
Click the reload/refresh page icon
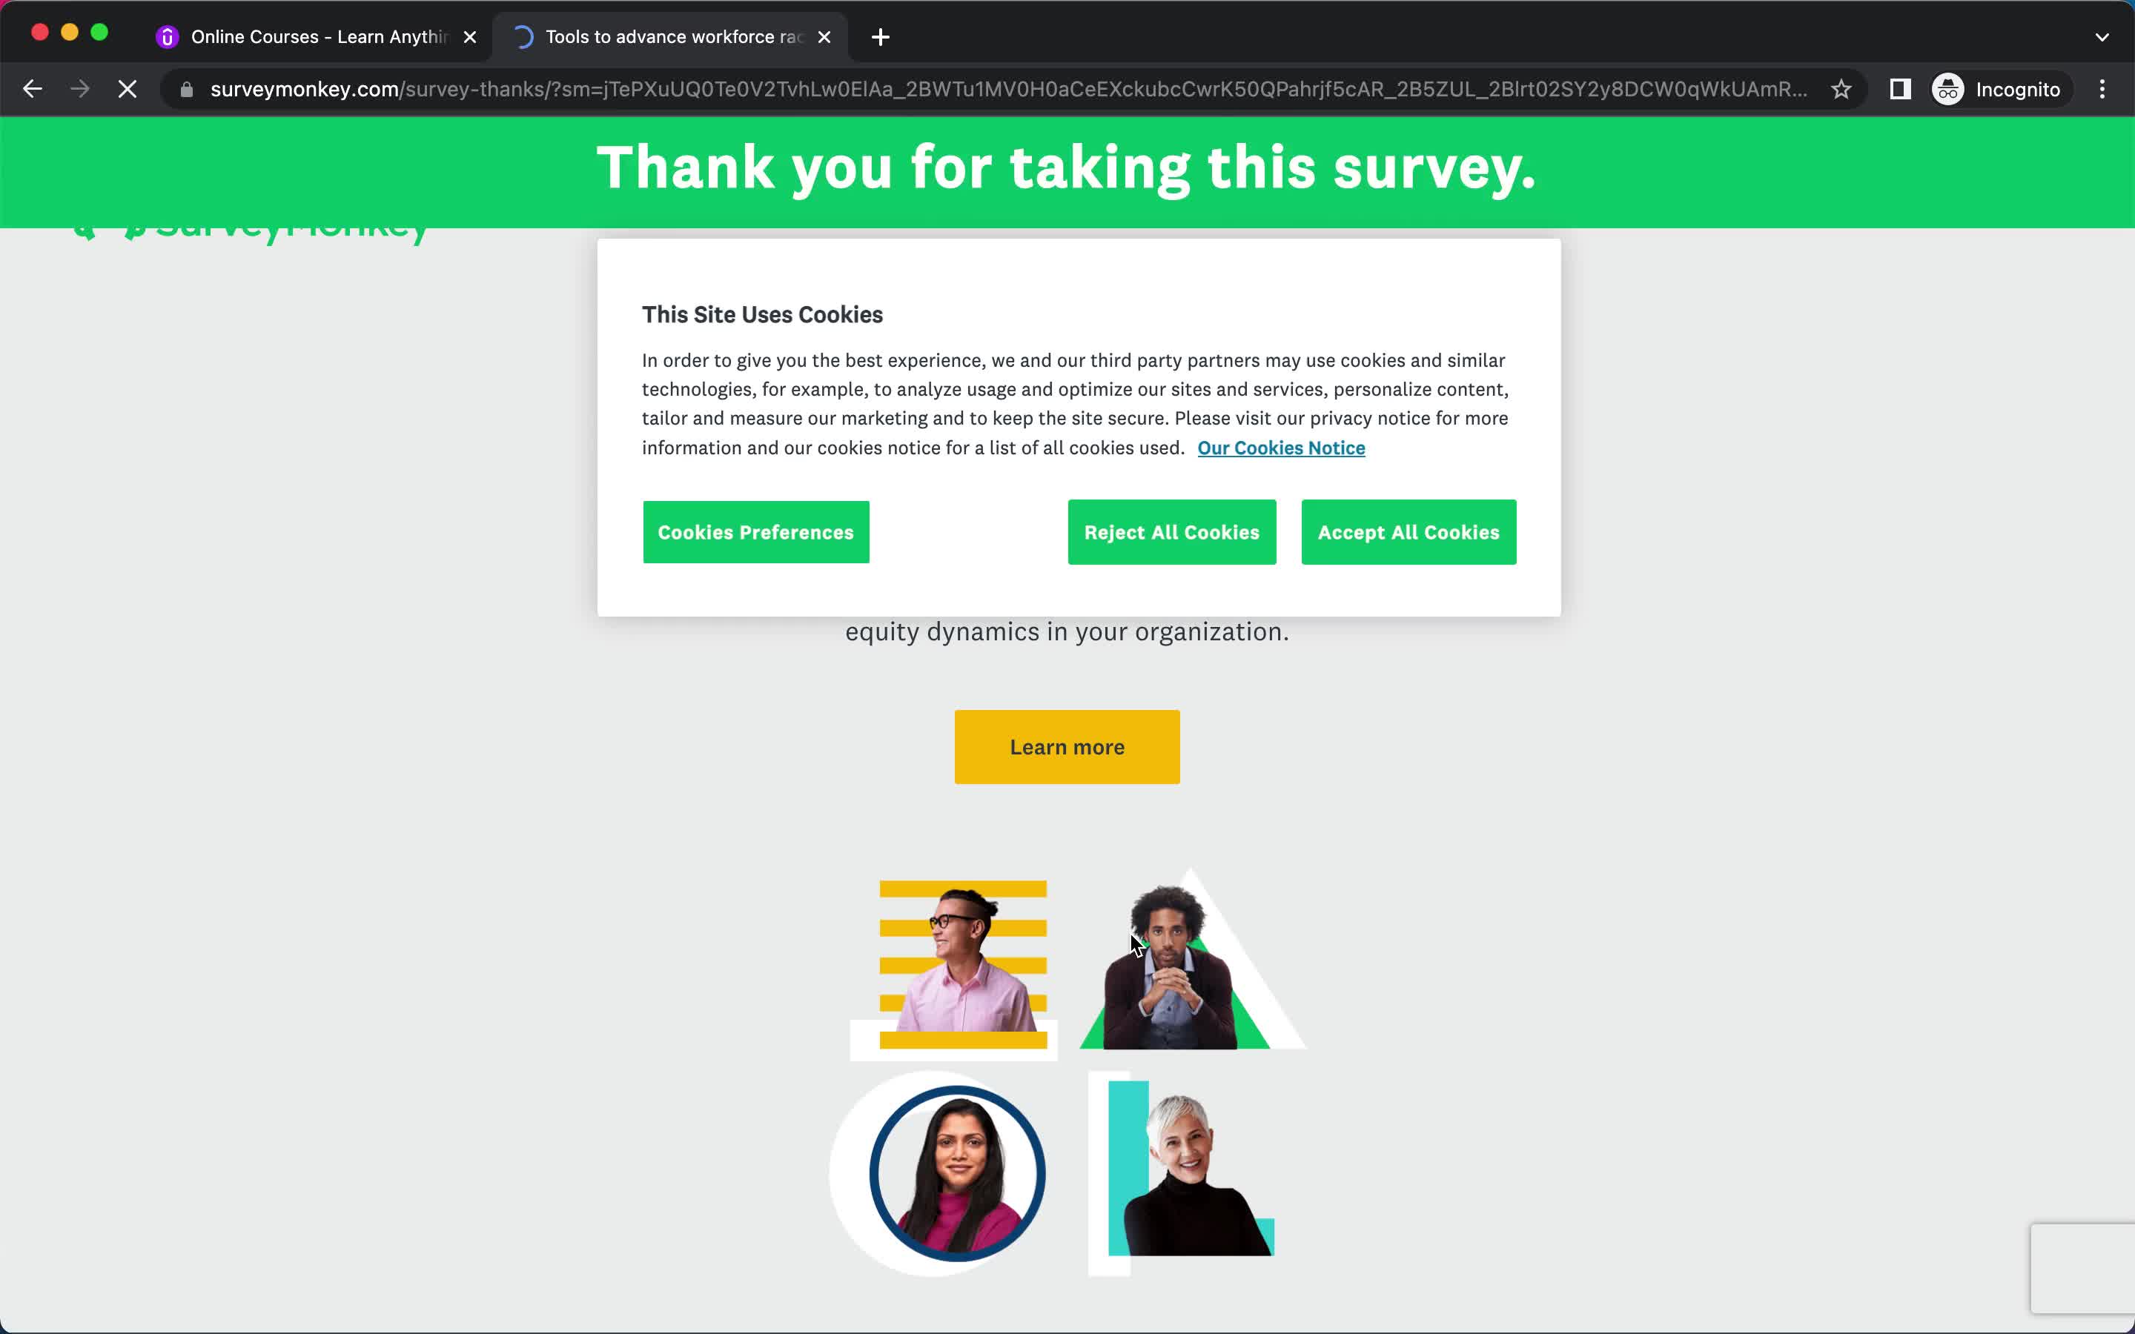coord(126,89)
